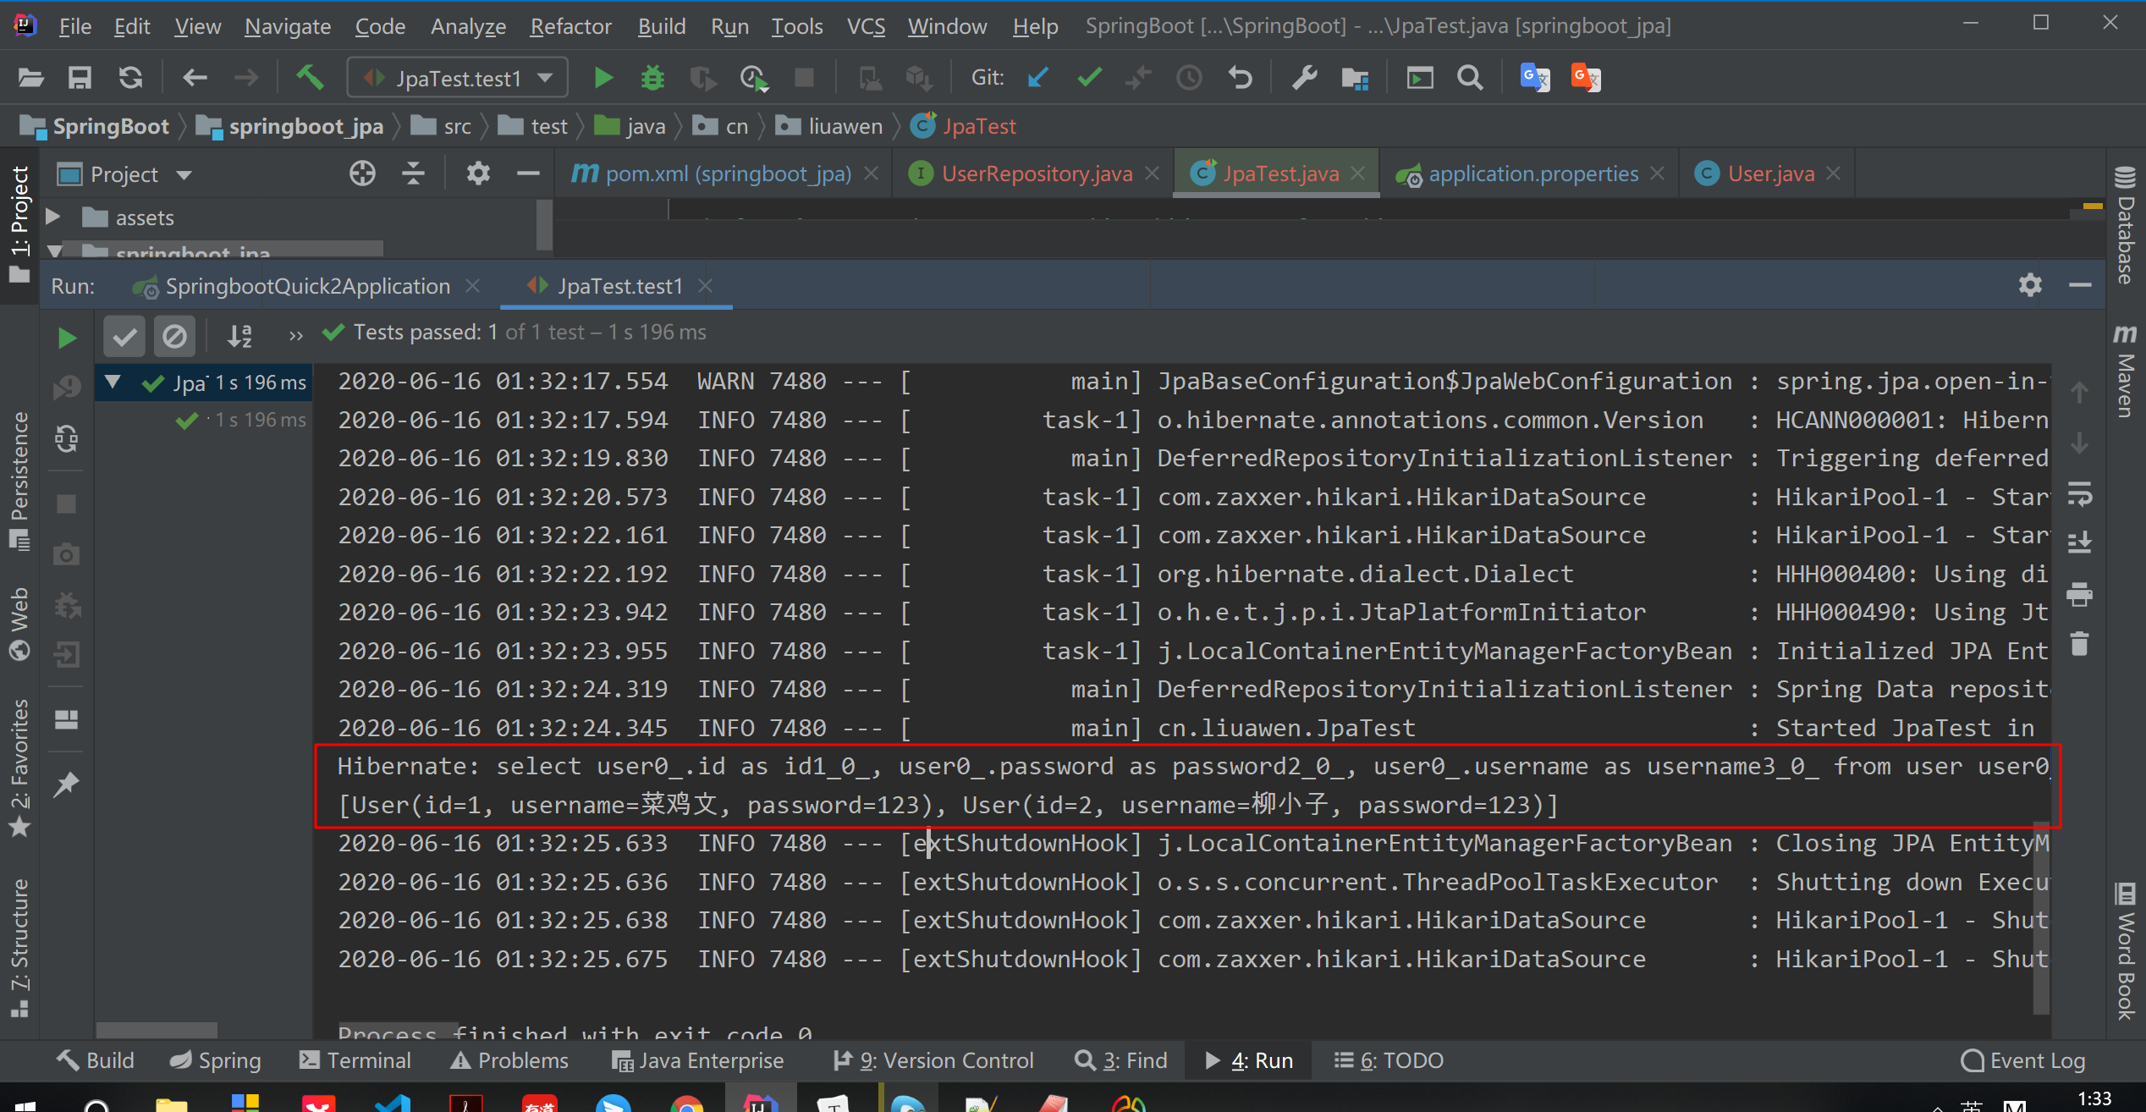The width and height of the screenshot is (2146, 1112).
Task: Toggle soft-wrap in console output
Action: [2080, 493]
